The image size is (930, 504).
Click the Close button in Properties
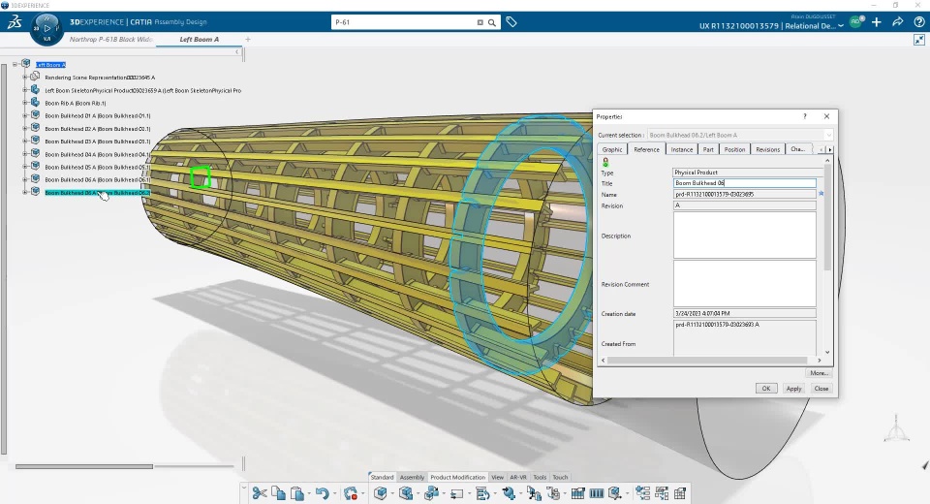821,389
